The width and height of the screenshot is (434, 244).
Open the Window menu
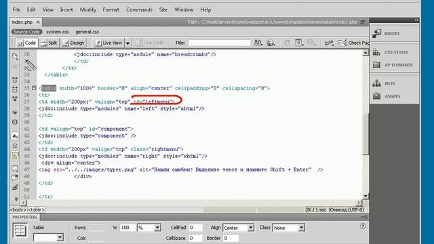tap(184, 9)
